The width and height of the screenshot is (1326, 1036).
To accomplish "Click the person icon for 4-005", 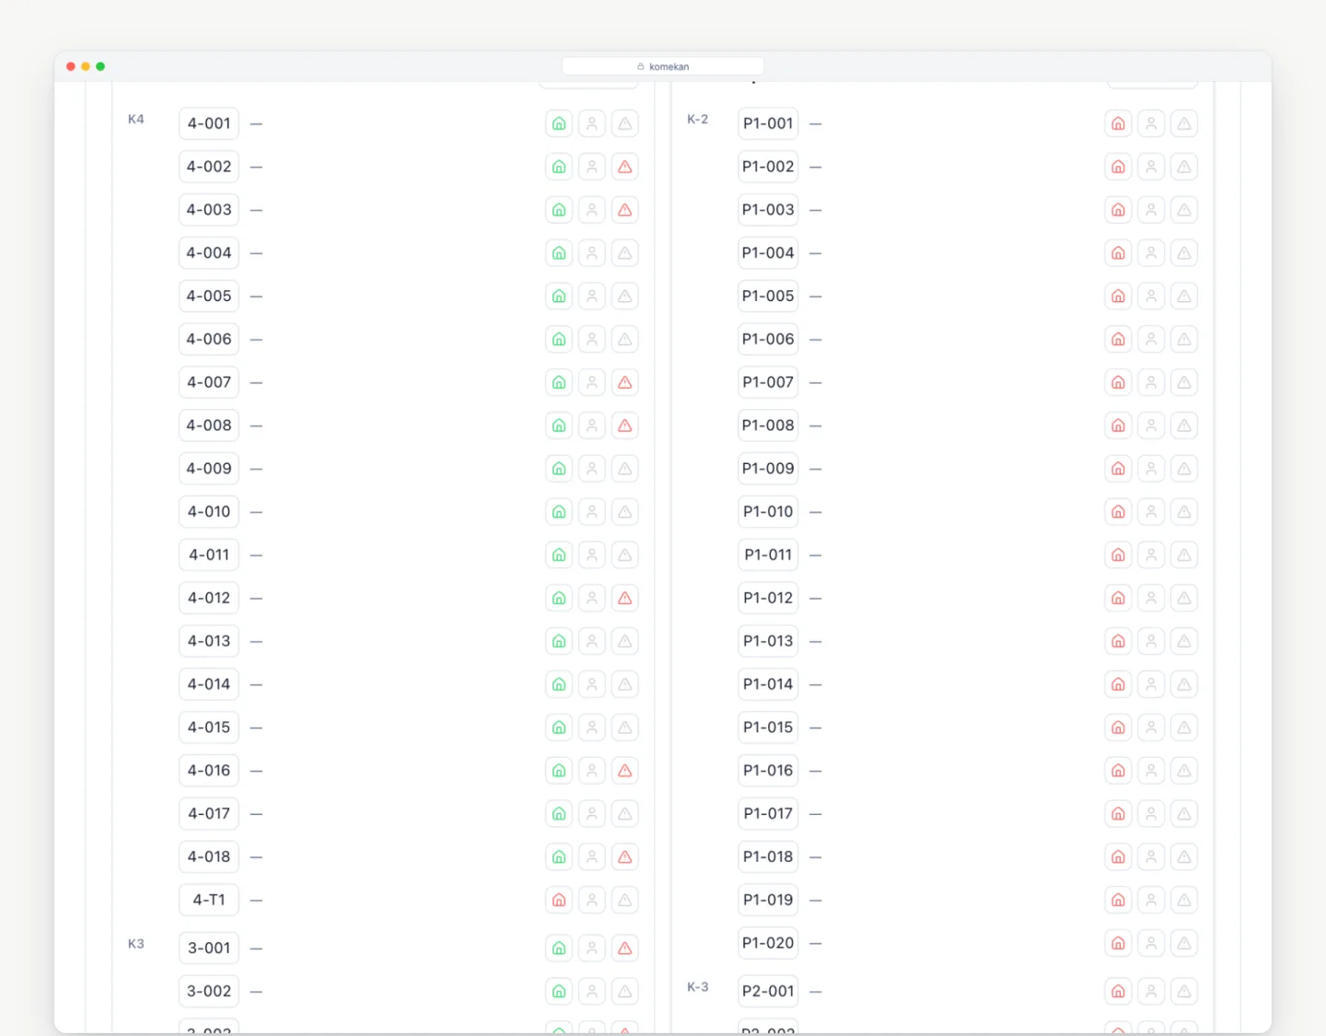I will (592, 297).
